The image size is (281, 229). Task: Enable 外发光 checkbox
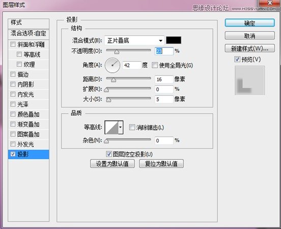point(13,144)
